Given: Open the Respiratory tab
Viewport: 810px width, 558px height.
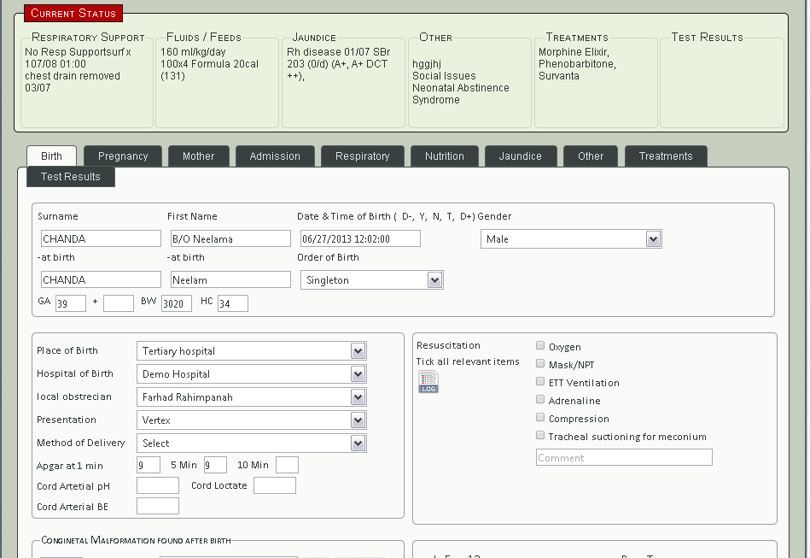Looking at the screenshot, I should [x=362, y=156].
